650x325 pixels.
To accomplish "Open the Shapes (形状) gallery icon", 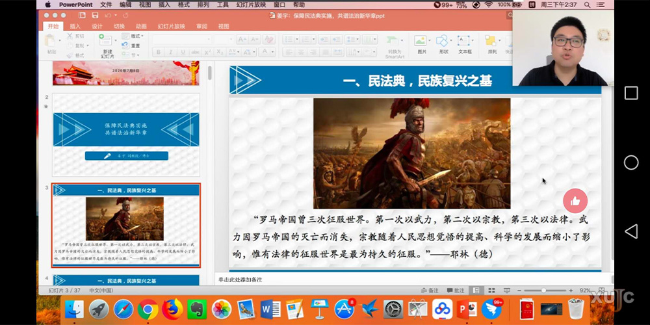I will click(x=443, y=41).
